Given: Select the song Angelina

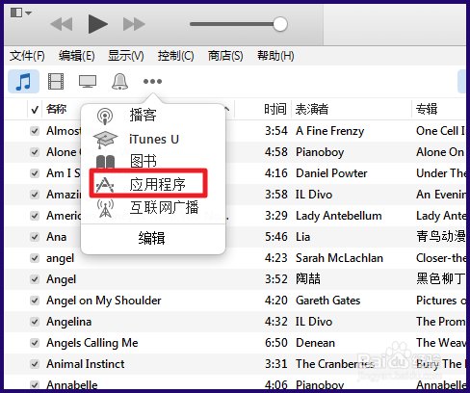Looking at the screenshot, I should point(69,322).
